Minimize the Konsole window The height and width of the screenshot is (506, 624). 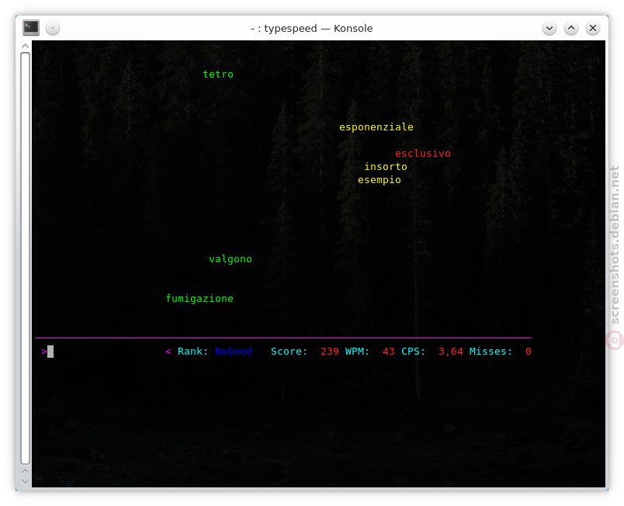click(x=549, y=28)
